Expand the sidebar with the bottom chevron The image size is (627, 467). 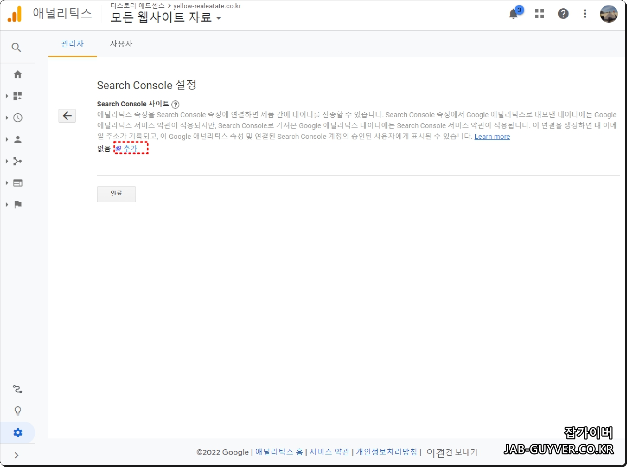16,455
